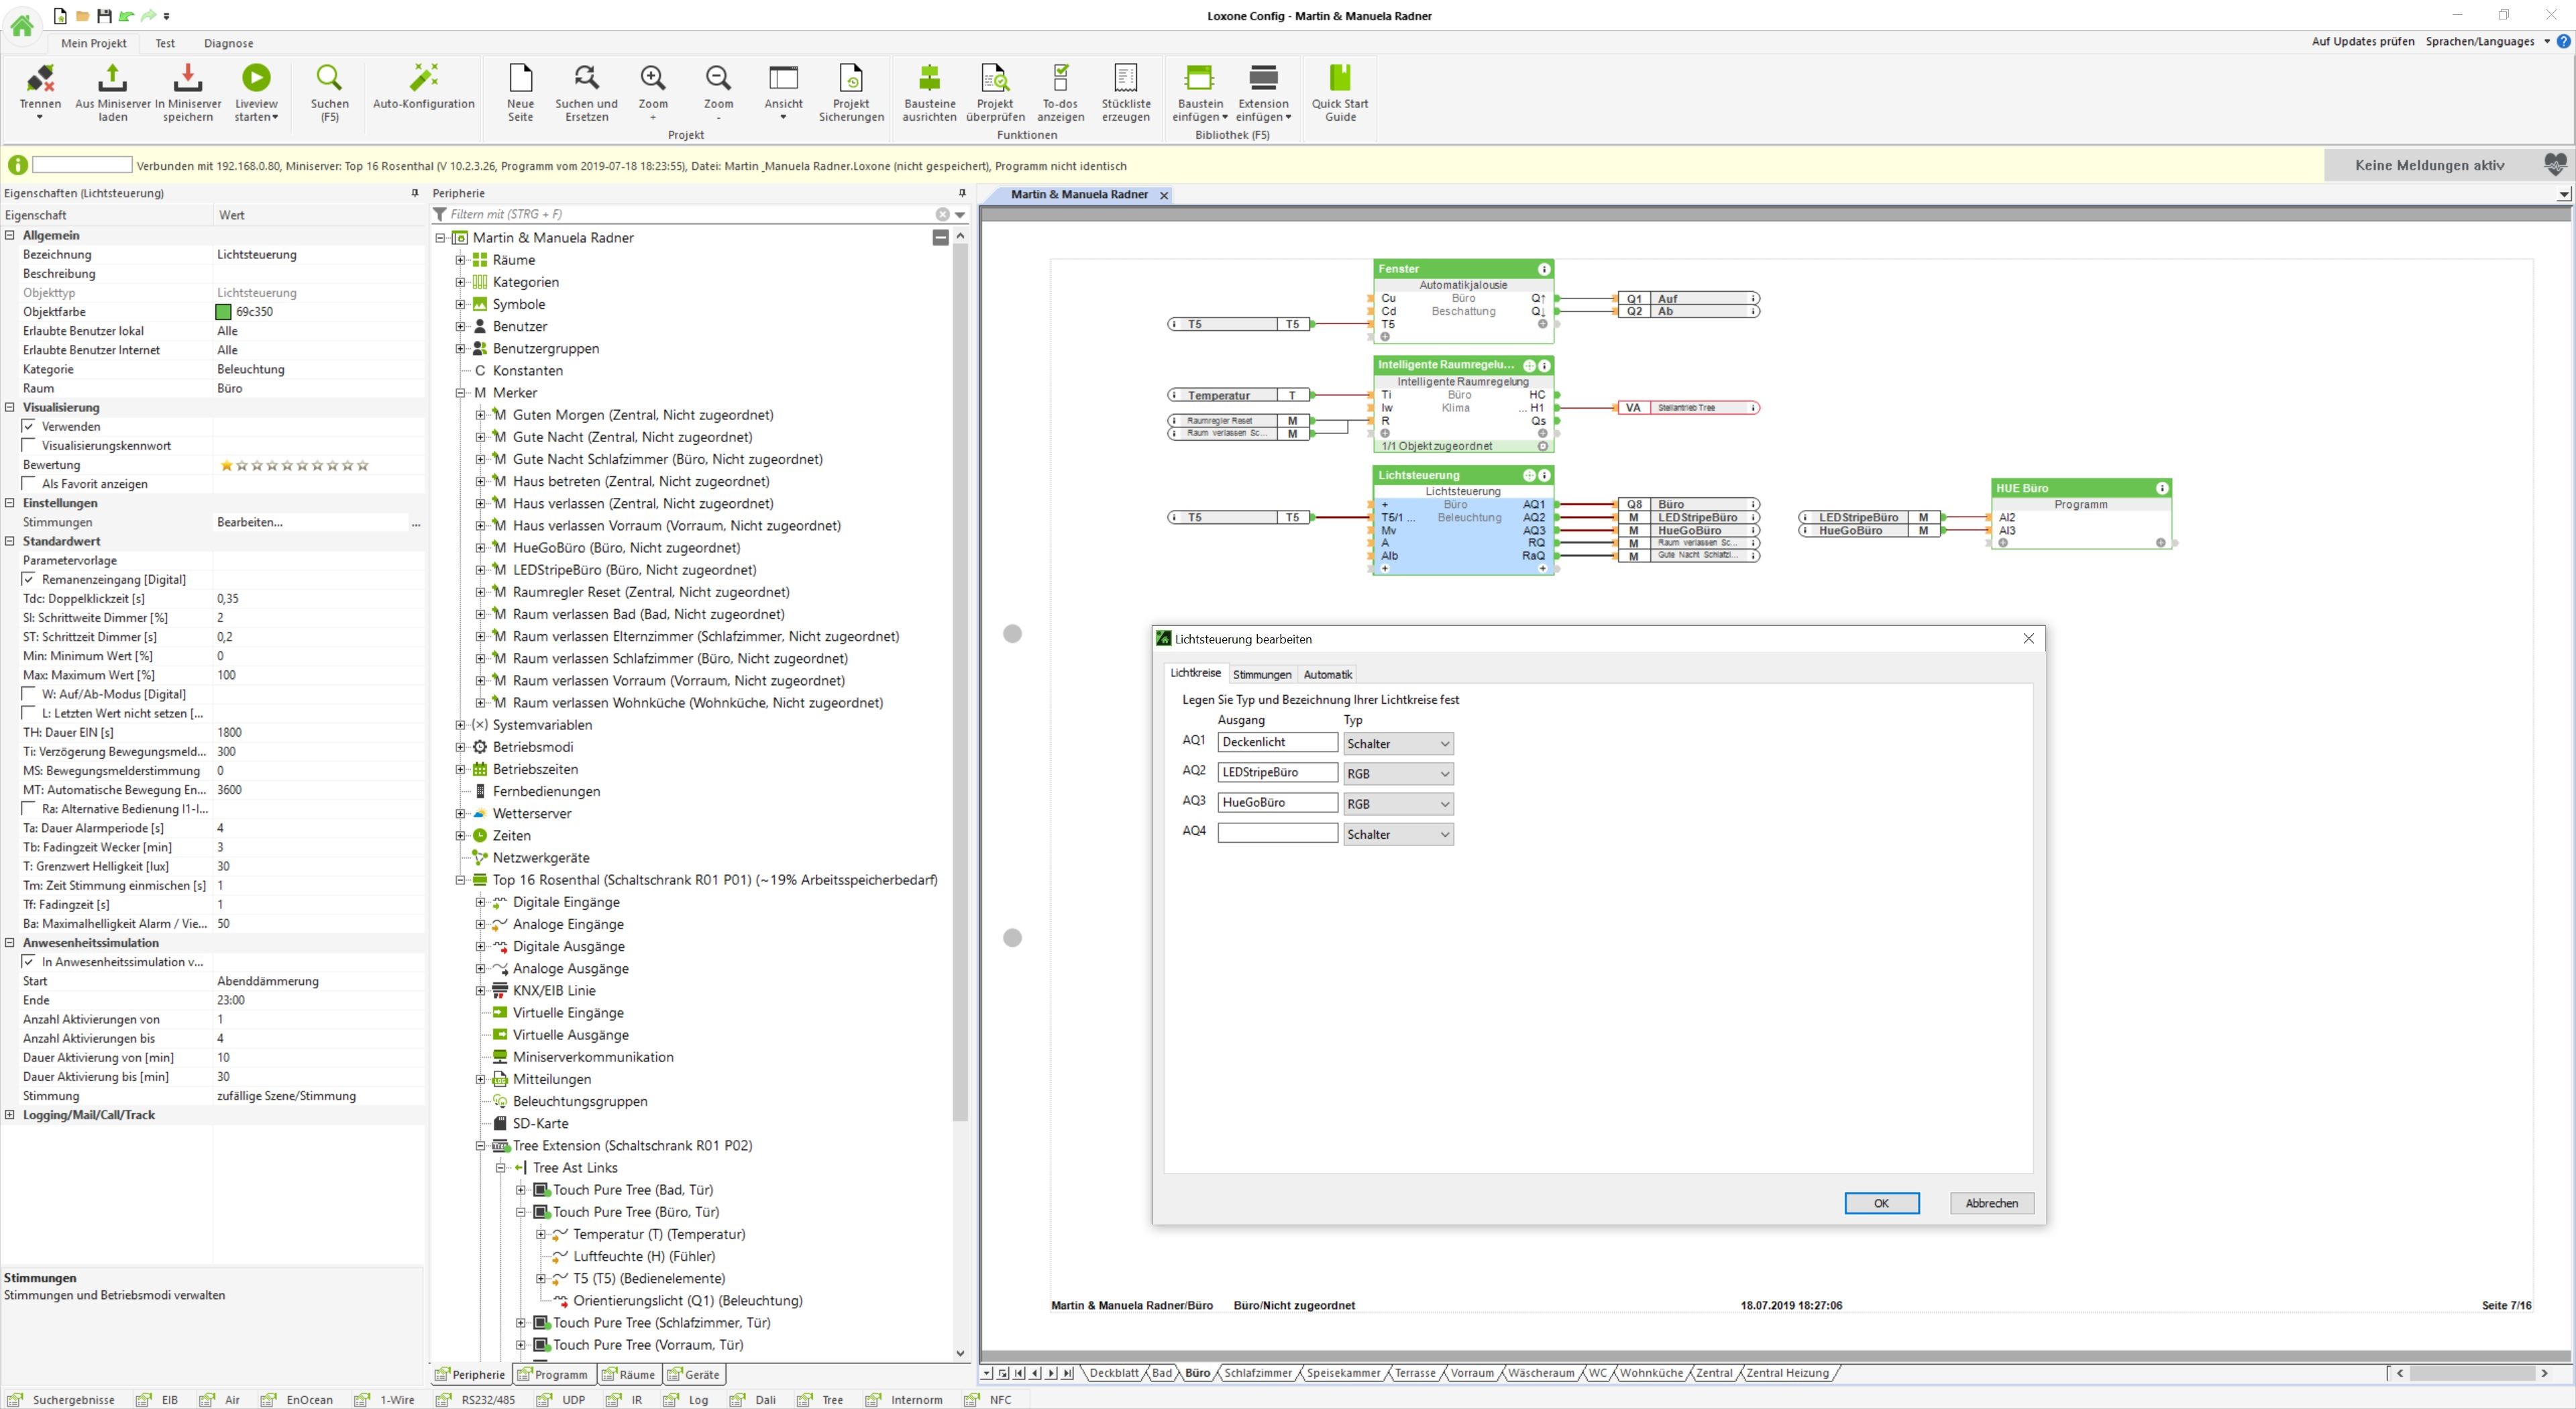Open the Quick Start Guide
This screenshot has height=1409, width=2576.
point(1340,78)
